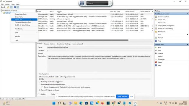189x106 pixels.
Task: Click Import Task in Actions pane
Action: tap(162, 23)
